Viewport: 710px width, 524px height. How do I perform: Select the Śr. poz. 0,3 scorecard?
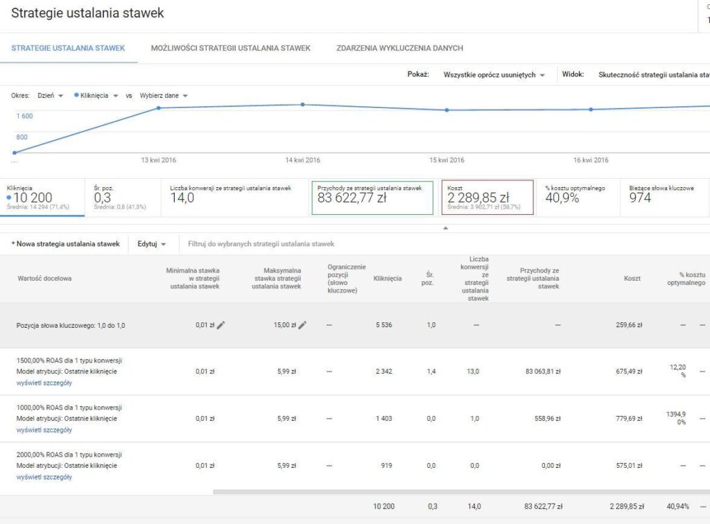(x=122, y=198)
